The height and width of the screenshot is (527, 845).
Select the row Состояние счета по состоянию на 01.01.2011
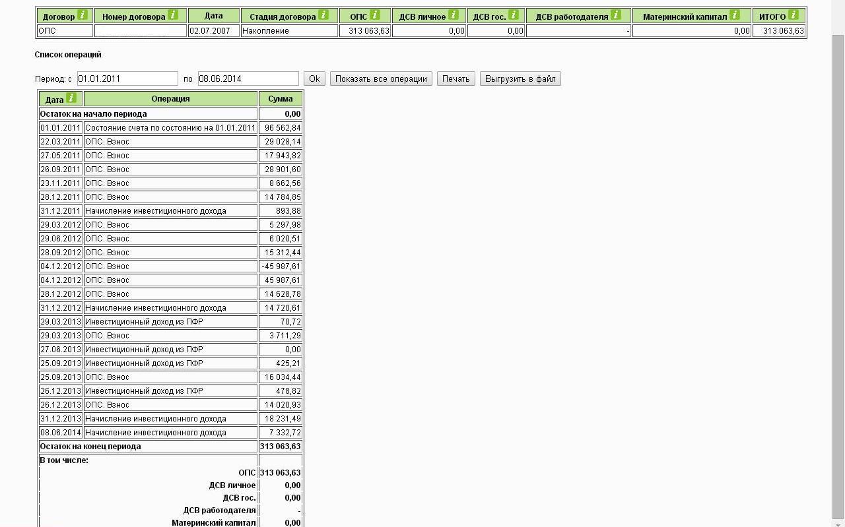point(170,127)
